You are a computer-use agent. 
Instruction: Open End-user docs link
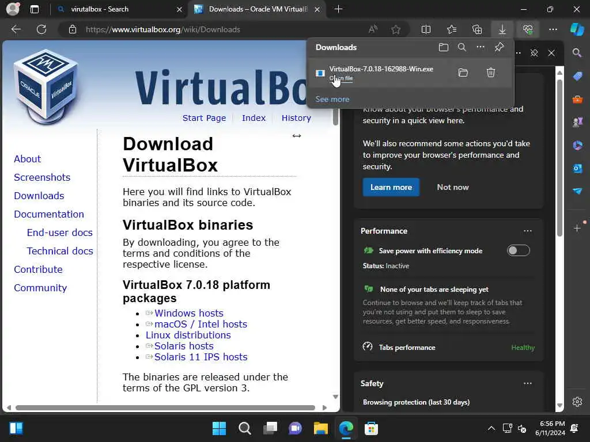point(59,233)
